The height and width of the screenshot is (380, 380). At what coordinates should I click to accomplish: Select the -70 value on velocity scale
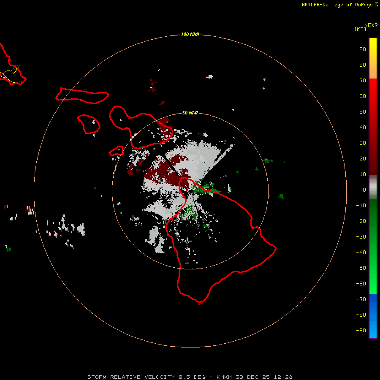tap(361, 299)
